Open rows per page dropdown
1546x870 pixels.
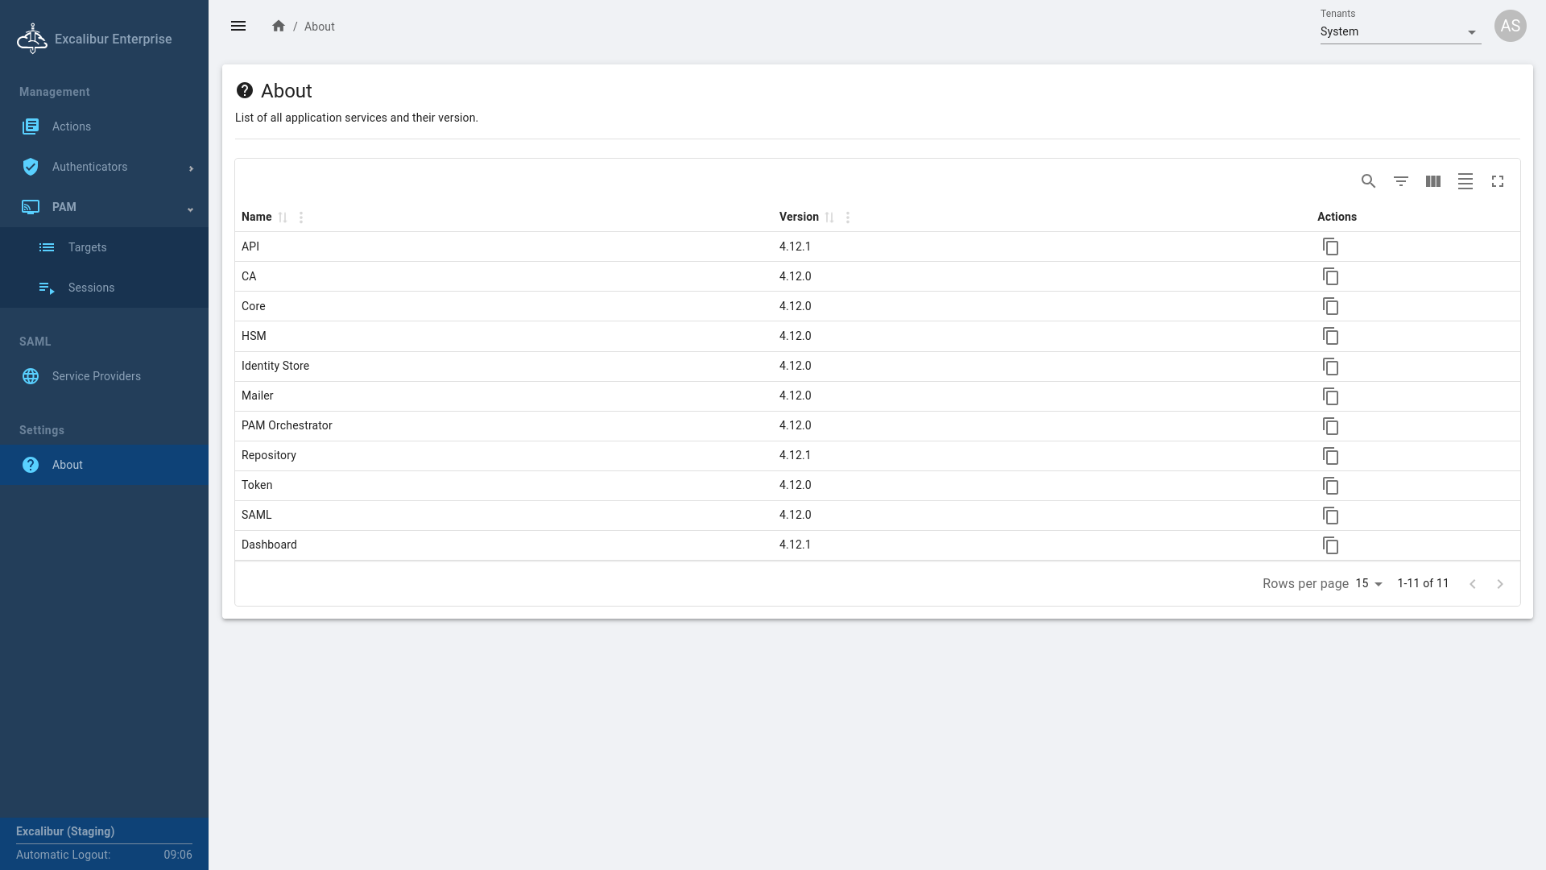1368,584
